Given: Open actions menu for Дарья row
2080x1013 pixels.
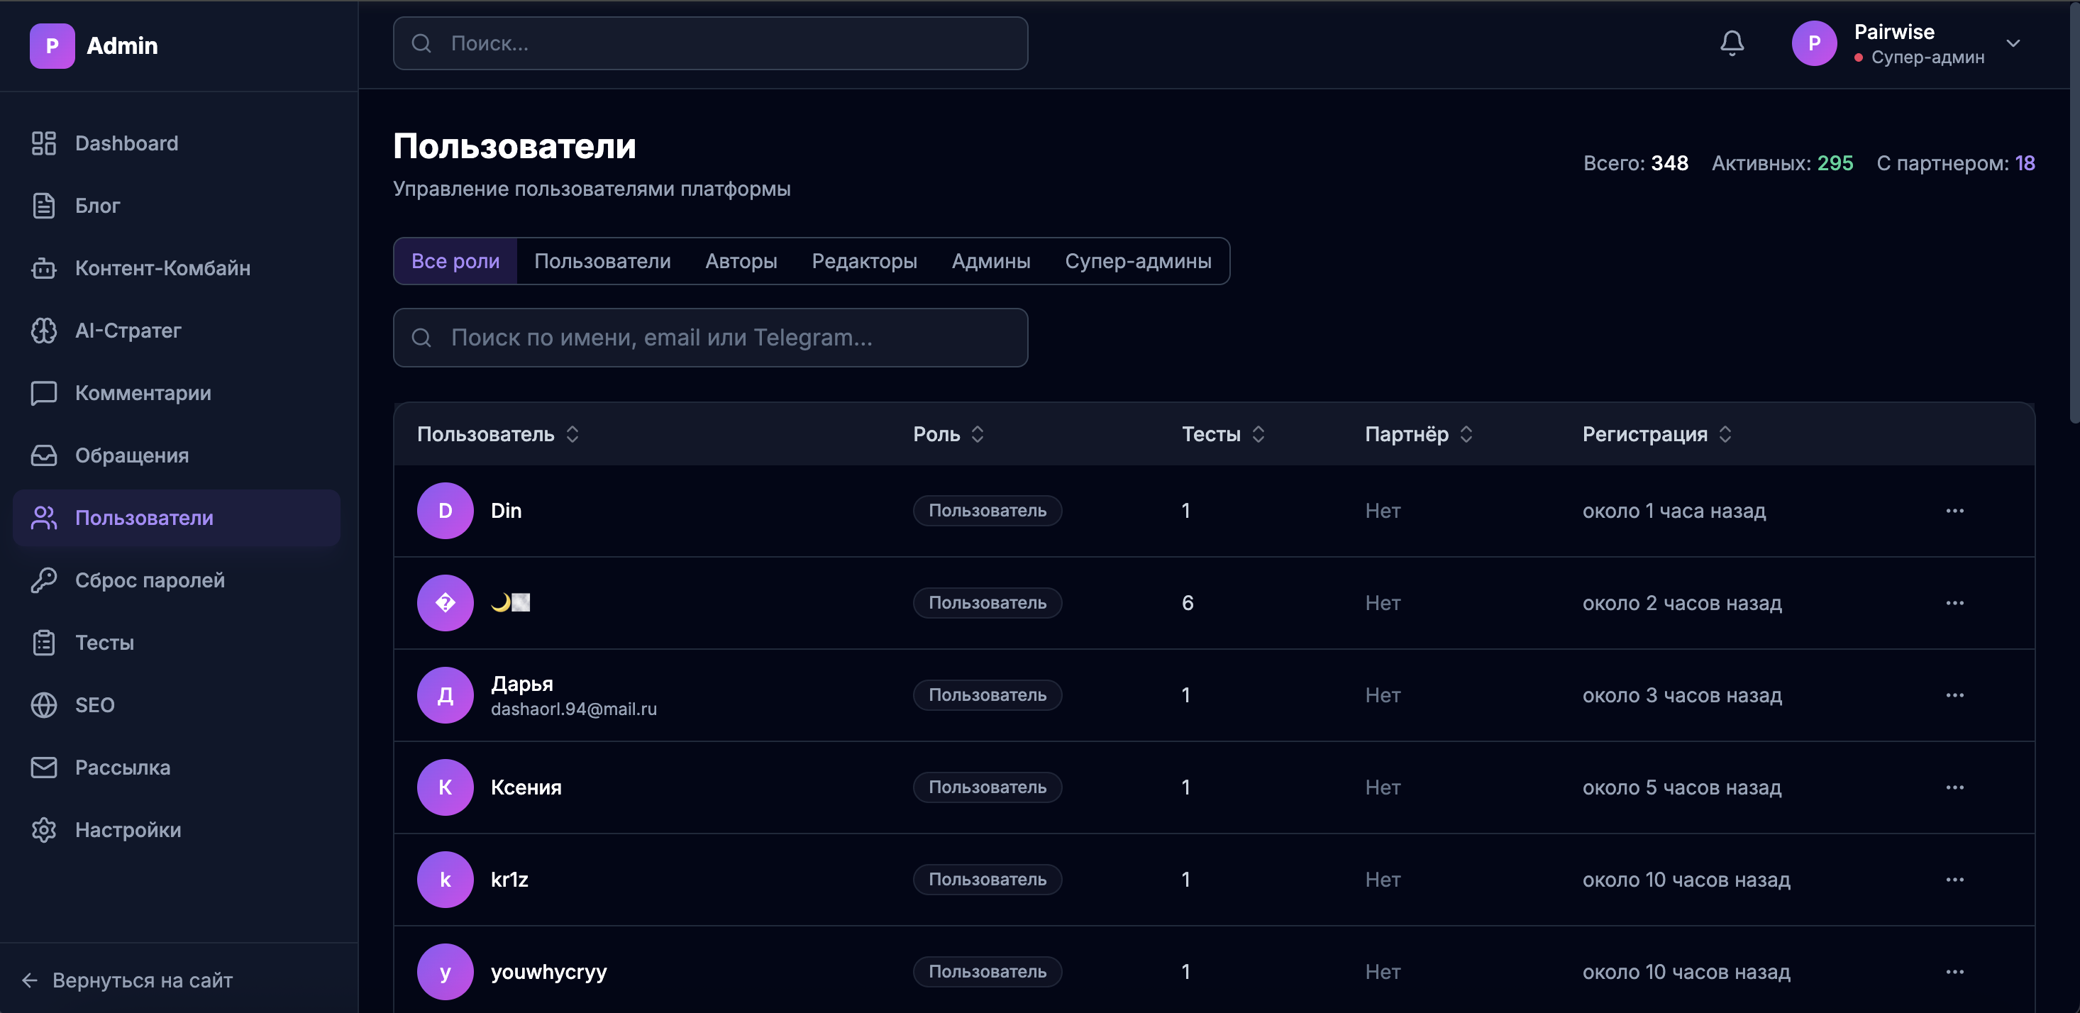Looking at the screenshot, I should (1954, 695).
